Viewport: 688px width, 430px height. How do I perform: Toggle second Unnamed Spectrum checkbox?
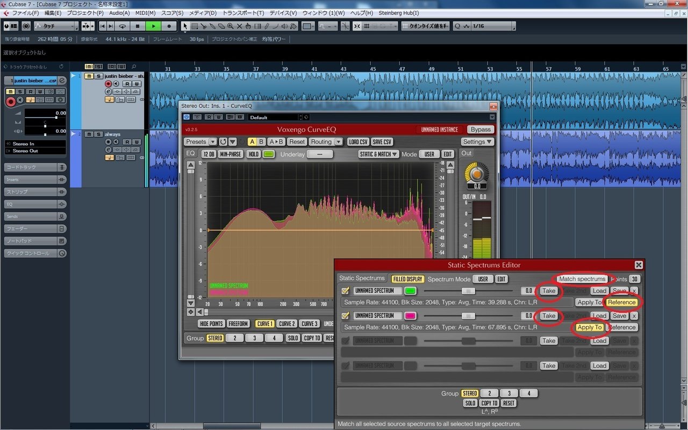[x=346, y=316]
